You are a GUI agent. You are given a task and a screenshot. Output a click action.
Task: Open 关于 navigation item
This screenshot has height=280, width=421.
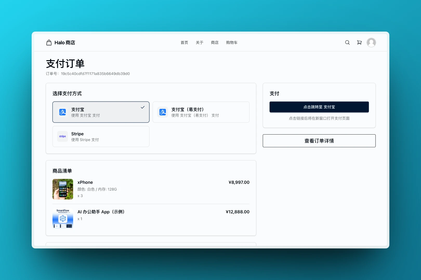[x=199, y=43]
